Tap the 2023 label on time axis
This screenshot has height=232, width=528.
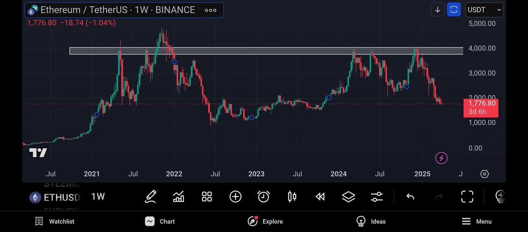click(x=256, y=174)
